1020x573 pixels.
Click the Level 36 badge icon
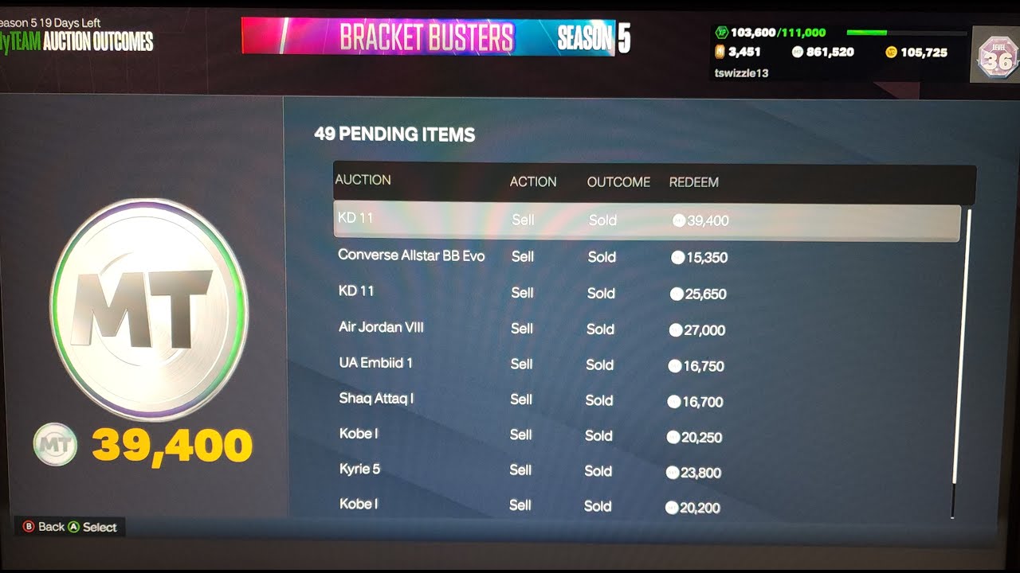(x=996, y=58)
